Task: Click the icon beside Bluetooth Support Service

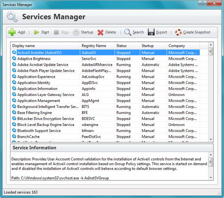Action: [x=14, y=130]
